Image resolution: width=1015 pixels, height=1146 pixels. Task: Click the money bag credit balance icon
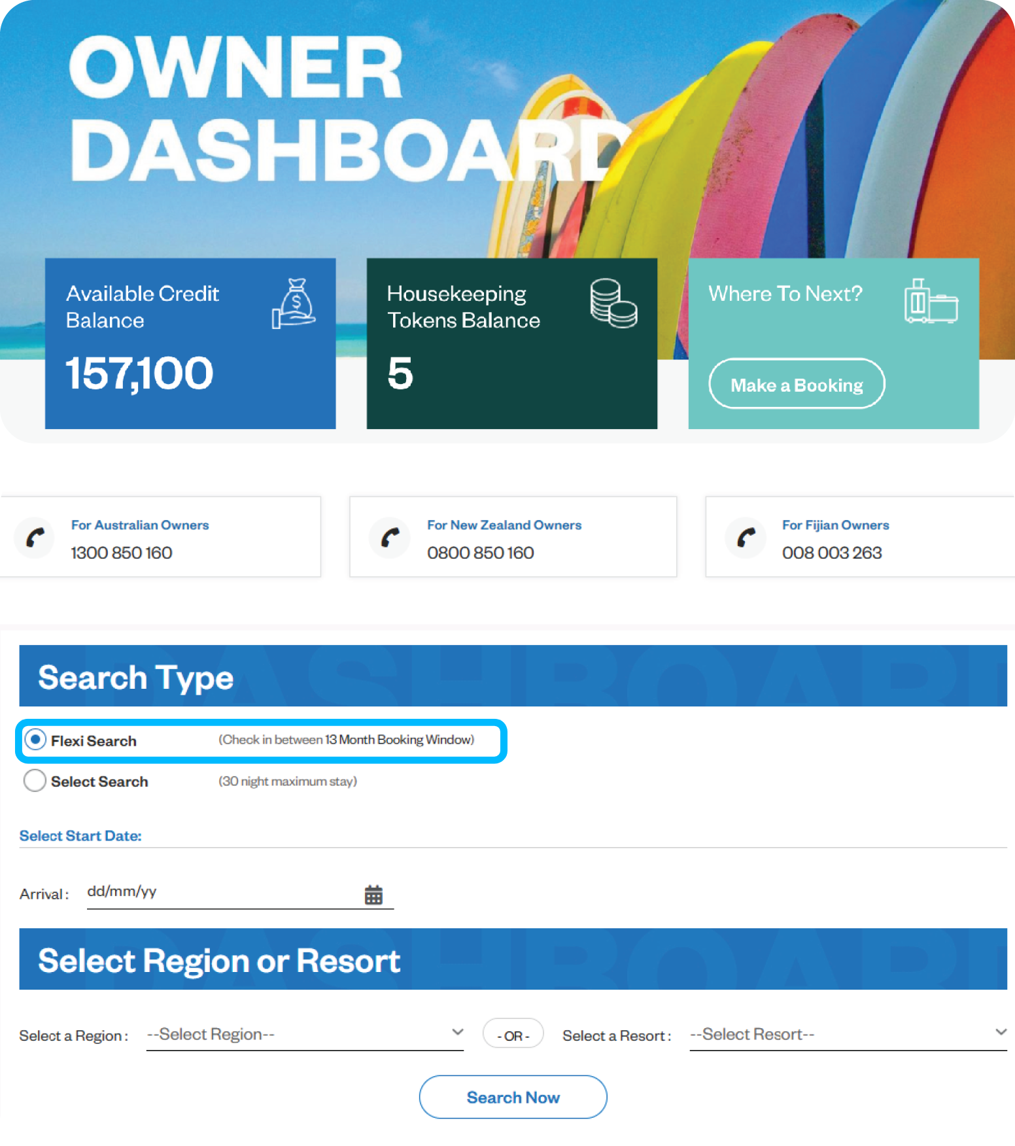point(294,304)
